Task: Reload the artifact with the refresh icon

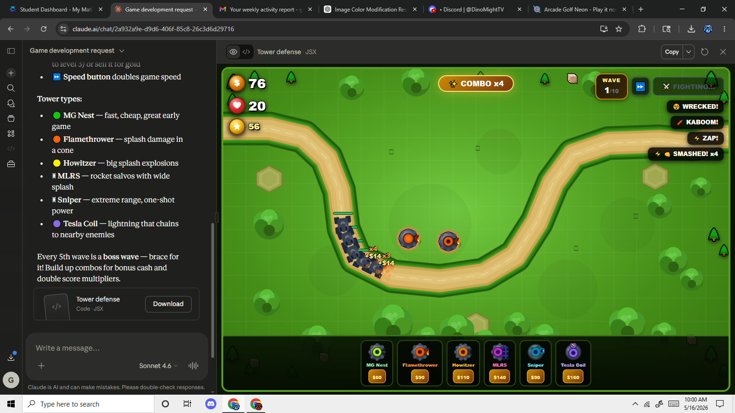Action: 705,52
